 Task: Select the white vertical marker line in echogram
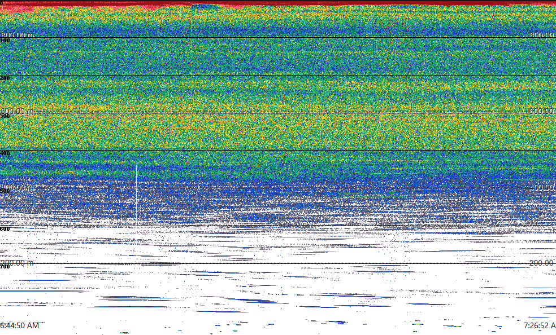(137, 195)
